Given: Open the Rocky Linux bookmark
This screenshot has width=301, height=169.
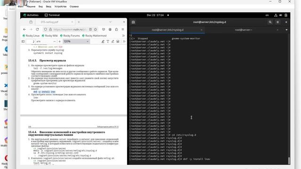Looking at the screenshot, I should click(31, 36).
